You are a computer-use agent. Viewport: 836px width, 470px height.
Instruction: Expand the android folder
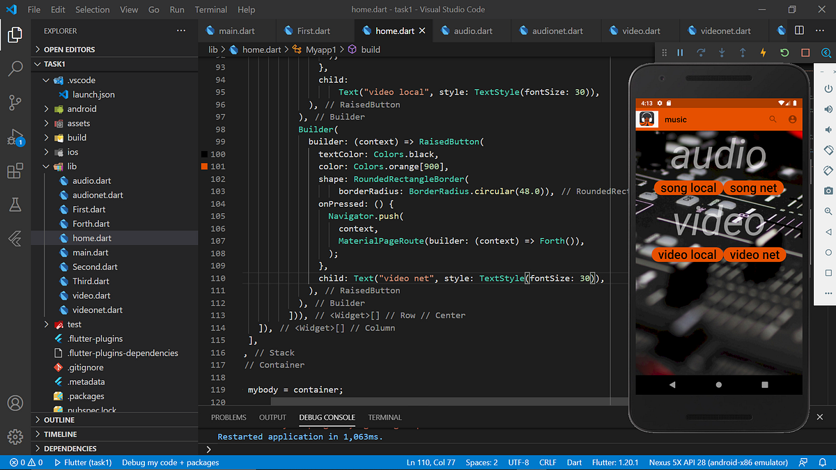[x=82, y=109]
